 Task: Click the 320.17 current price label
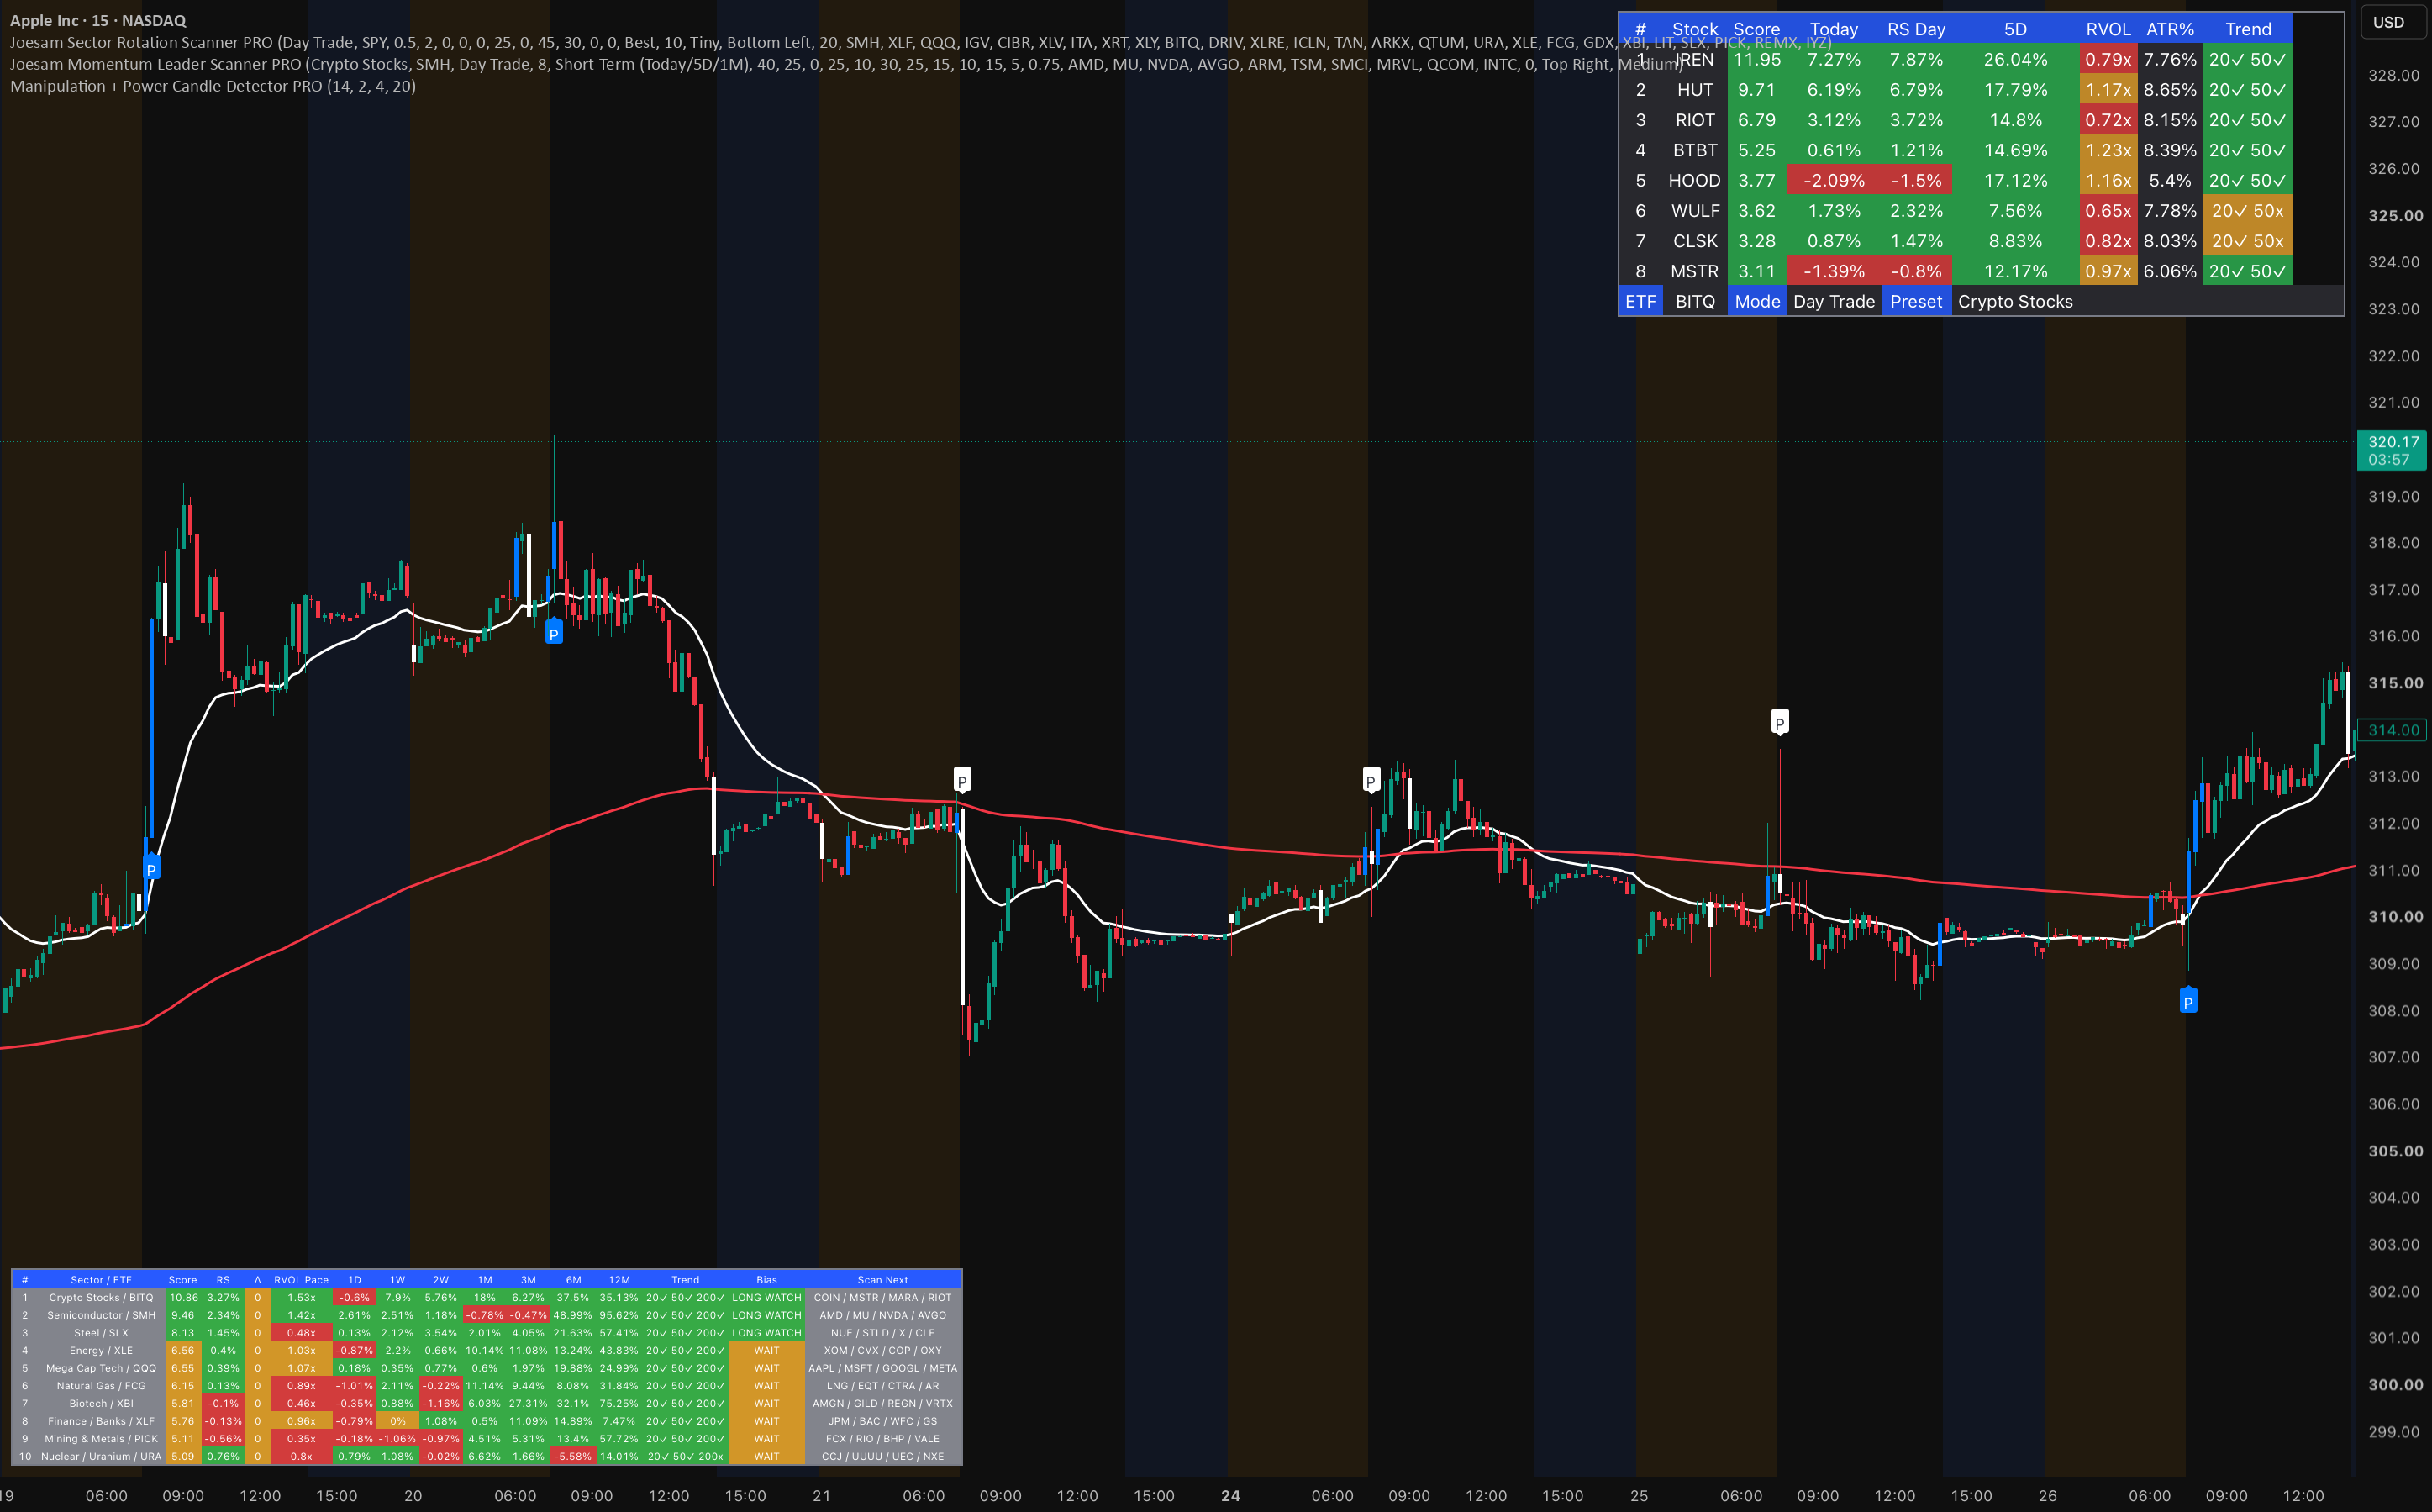coord(2393,450)
